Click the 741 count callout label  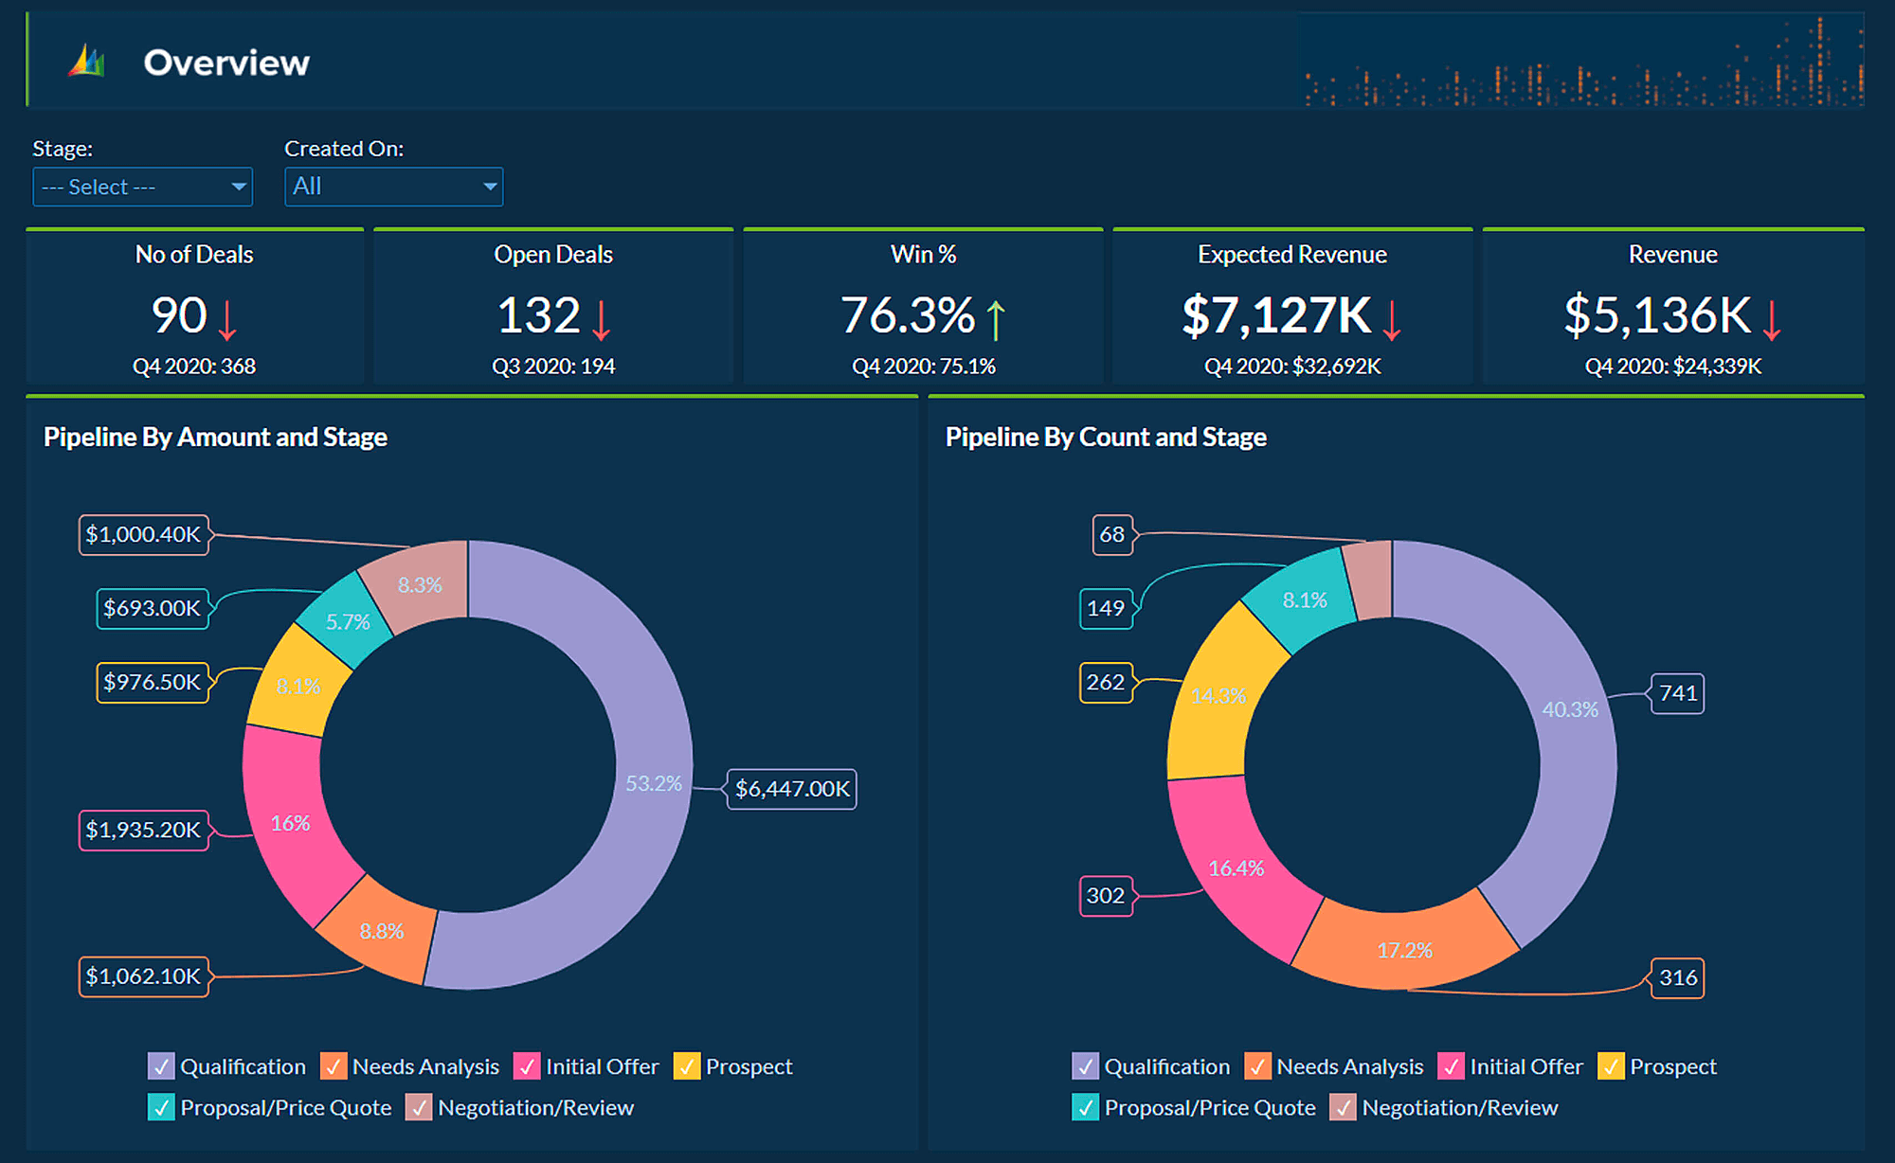(1676, 693)
